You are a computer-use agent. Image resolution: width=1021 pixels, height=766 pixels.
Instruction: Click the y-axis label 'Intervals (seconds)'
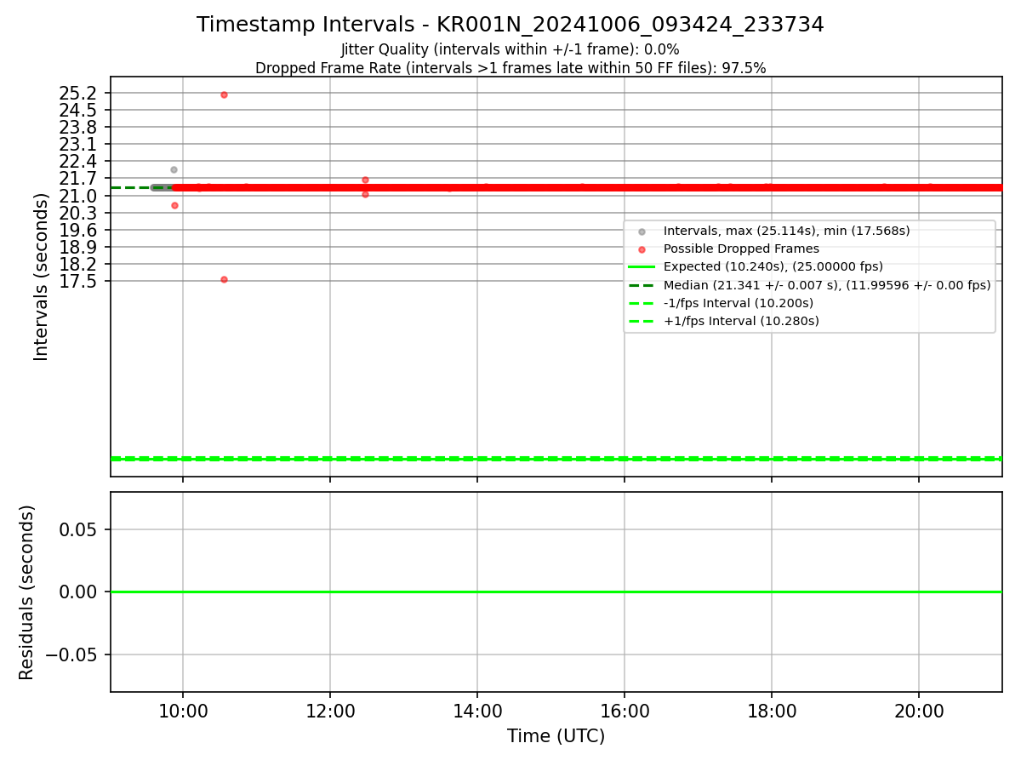click(42, 277)
